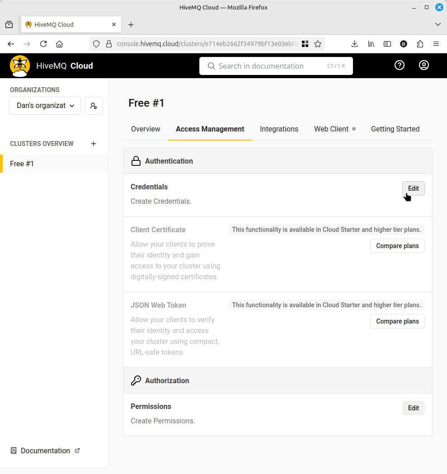Viewport: 447px width, 474px height.
Task: Reload the current page
Action: [43, 44]
